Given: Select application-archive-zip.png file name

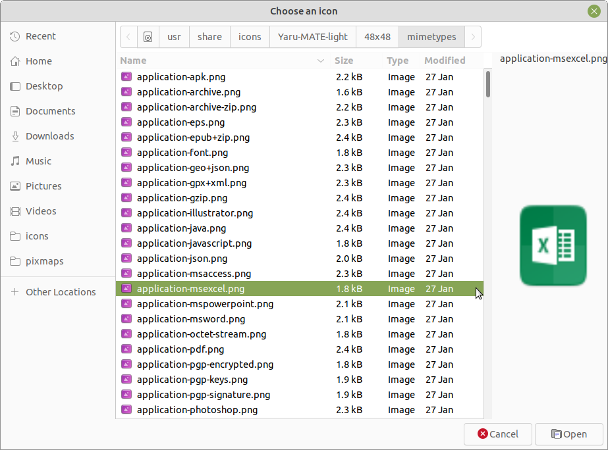Looking at the screenshot, I should coord(196,107).
